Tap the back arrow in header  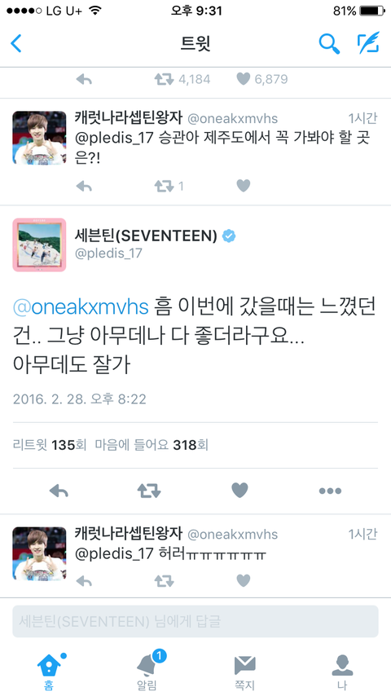[x=16, y=43]
